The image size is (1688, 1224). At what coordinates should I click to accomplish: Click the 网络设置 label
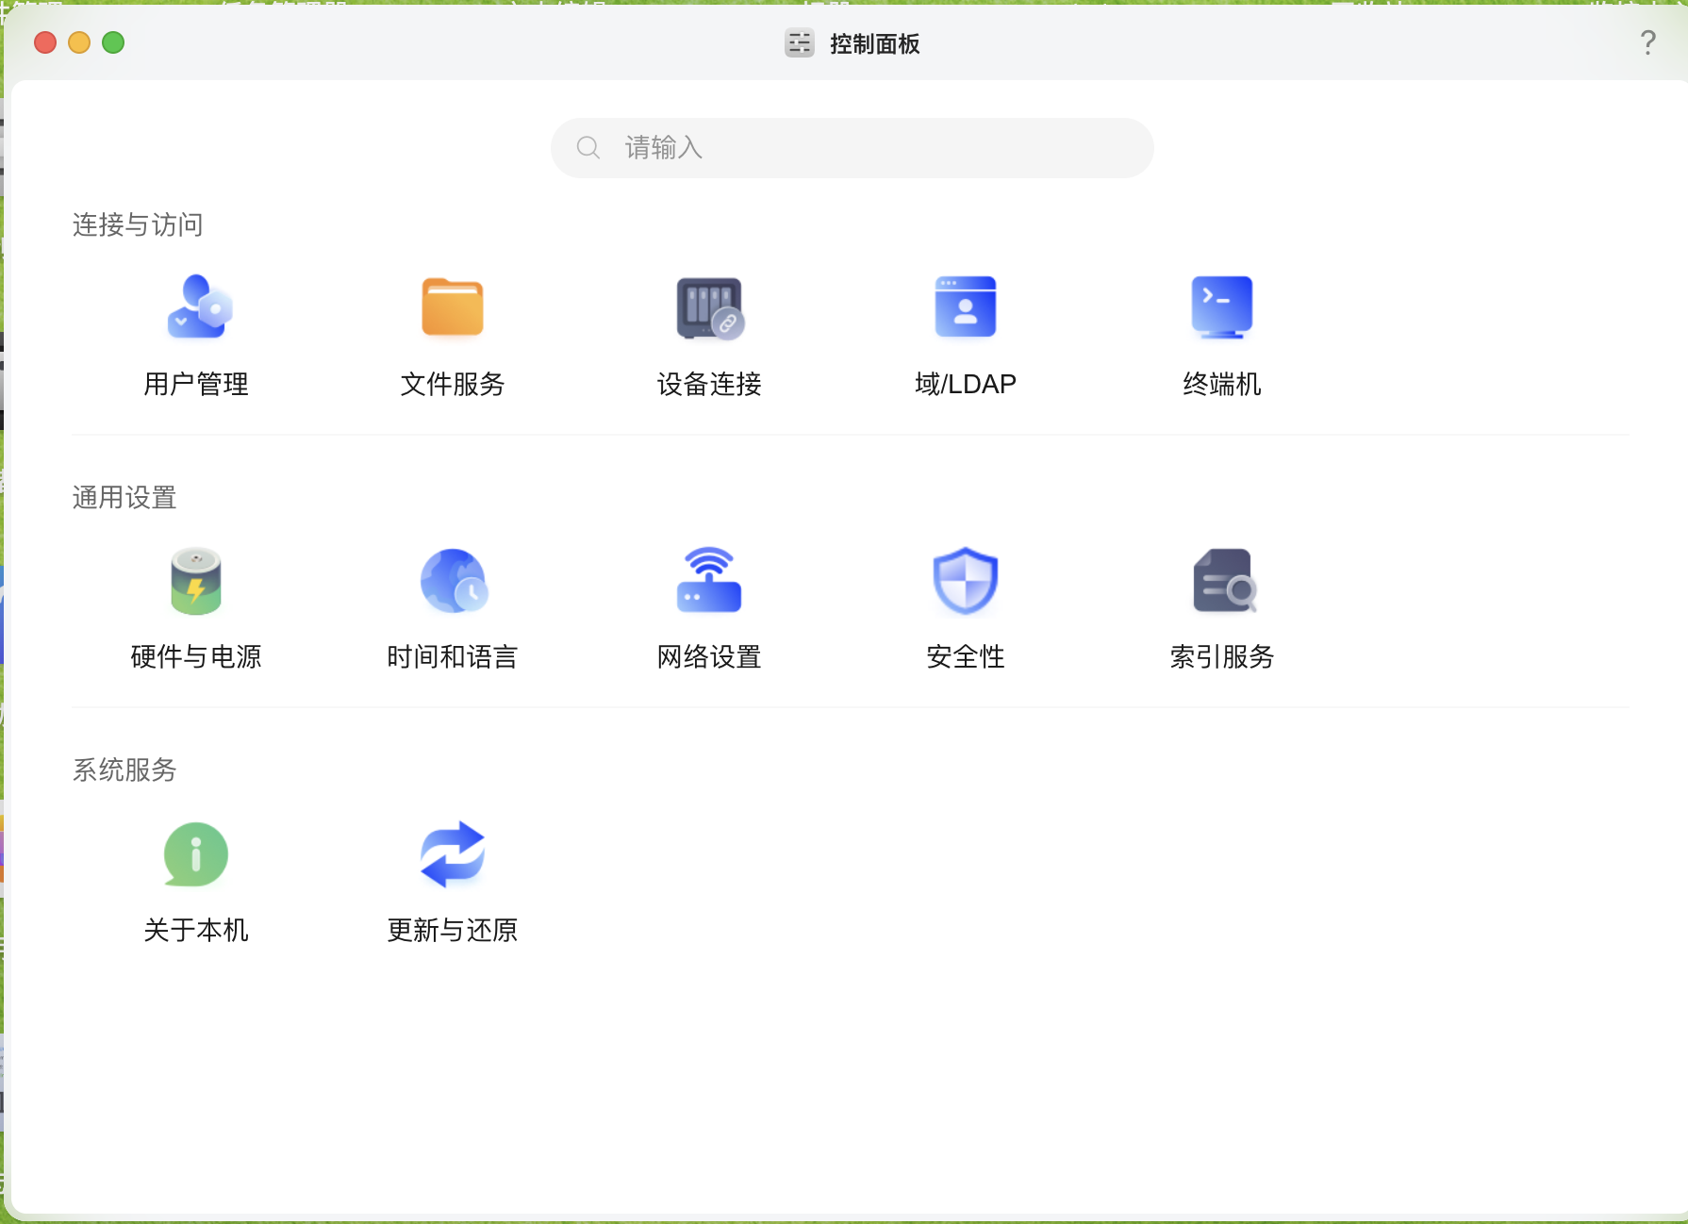709,656
